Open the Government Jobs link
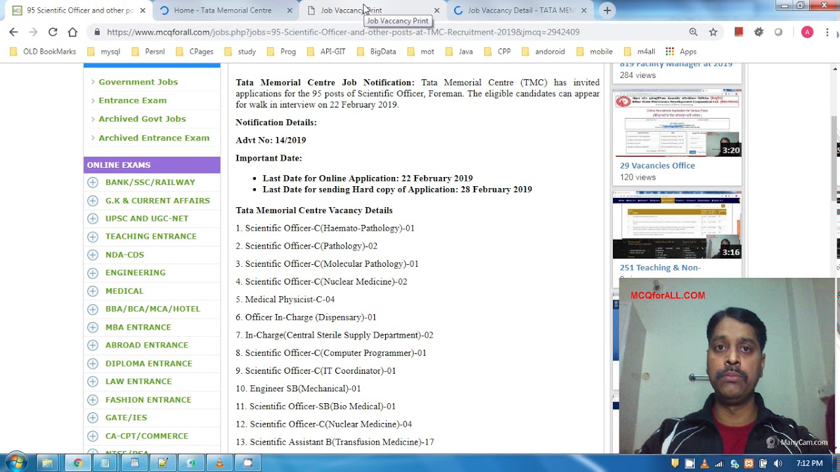 coord(138,82)
